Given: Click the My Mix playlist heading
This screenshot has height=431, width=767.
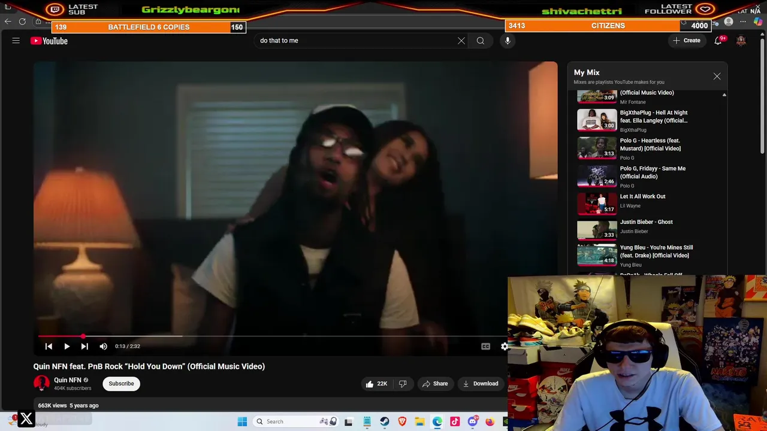Looking at the screenshot, I should point(587,72).
